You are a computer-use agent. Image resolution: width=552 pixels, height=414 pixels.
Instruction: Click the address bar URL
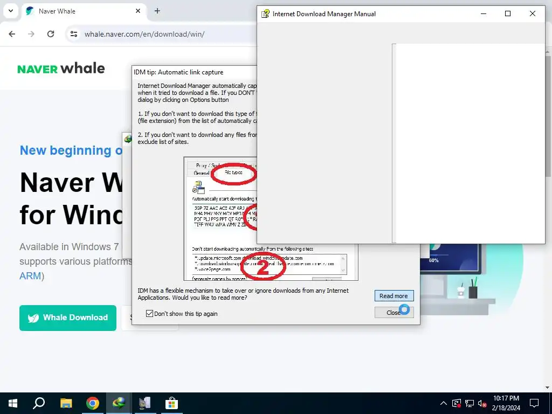tap(144, 34)
